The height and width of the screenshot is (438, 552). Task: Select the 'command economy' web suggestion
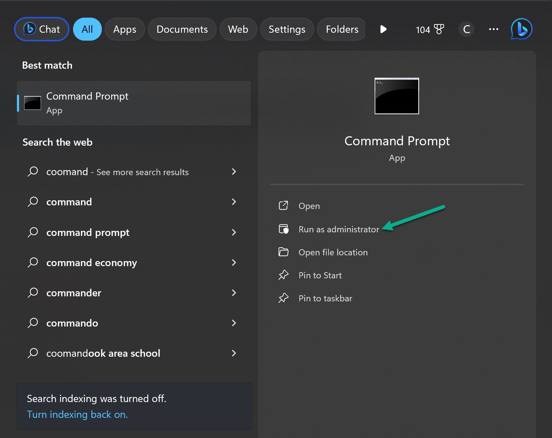[134, 263]
